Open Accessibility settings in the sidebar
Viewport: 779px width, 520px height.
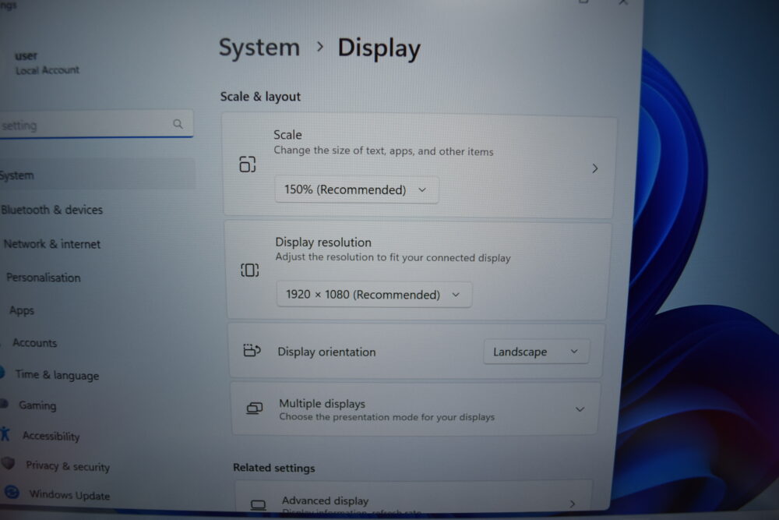tap(51, 436)
